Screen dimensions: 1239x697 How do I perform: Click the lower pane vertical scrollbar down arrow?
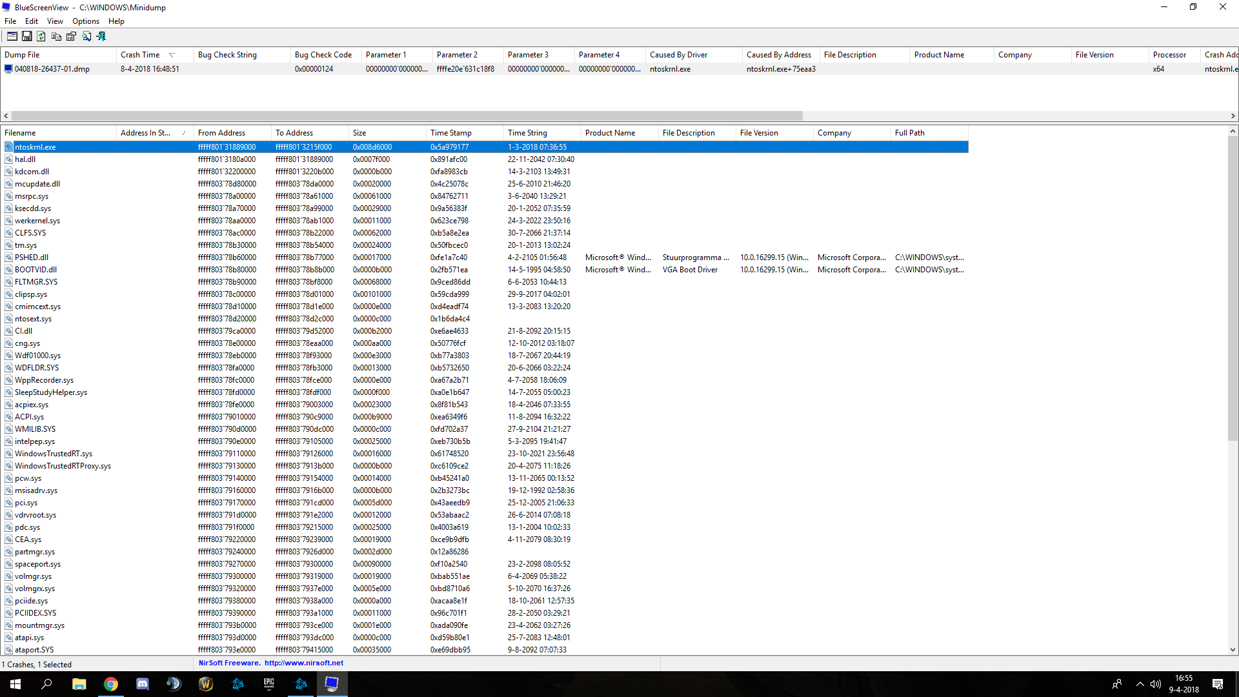click(1233, 650)
